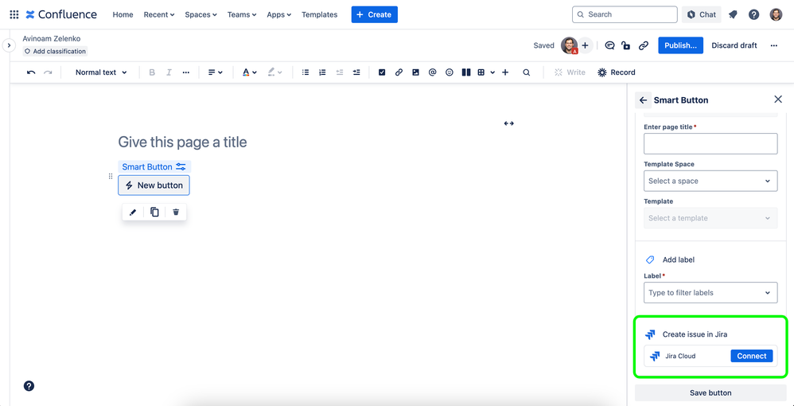The height and width of the screenshot is (406, 794).
Task: Open the text color picker dropdown
Action: (x=250, y=72)
